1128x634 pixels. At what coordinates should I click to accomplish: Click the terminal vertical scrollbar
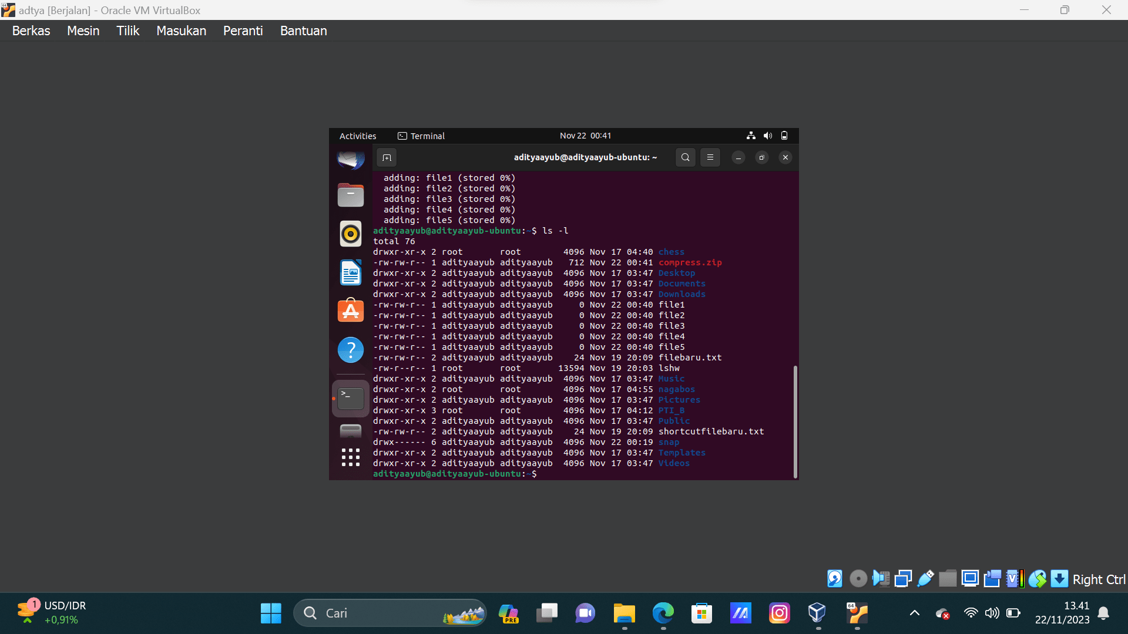tap(795, 421)
